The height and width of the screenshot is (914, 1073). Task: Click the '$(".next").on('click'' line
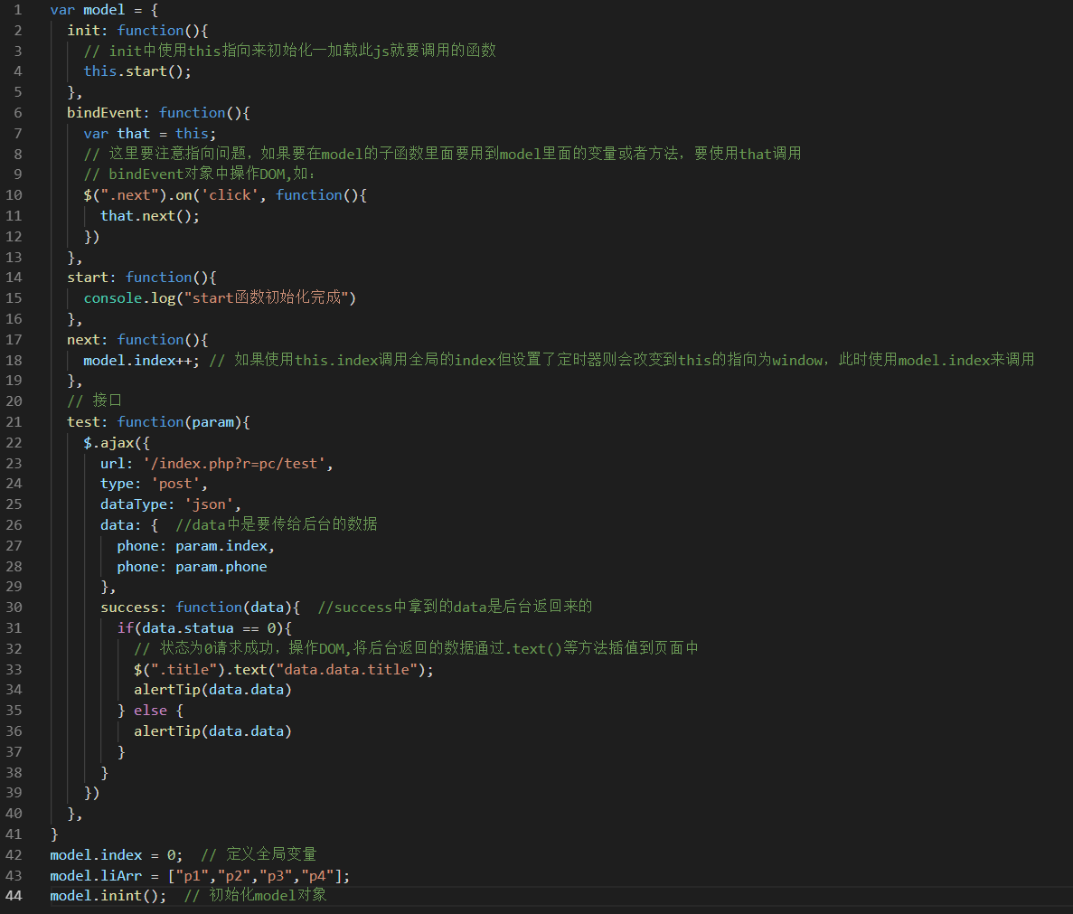click(225, 195)
